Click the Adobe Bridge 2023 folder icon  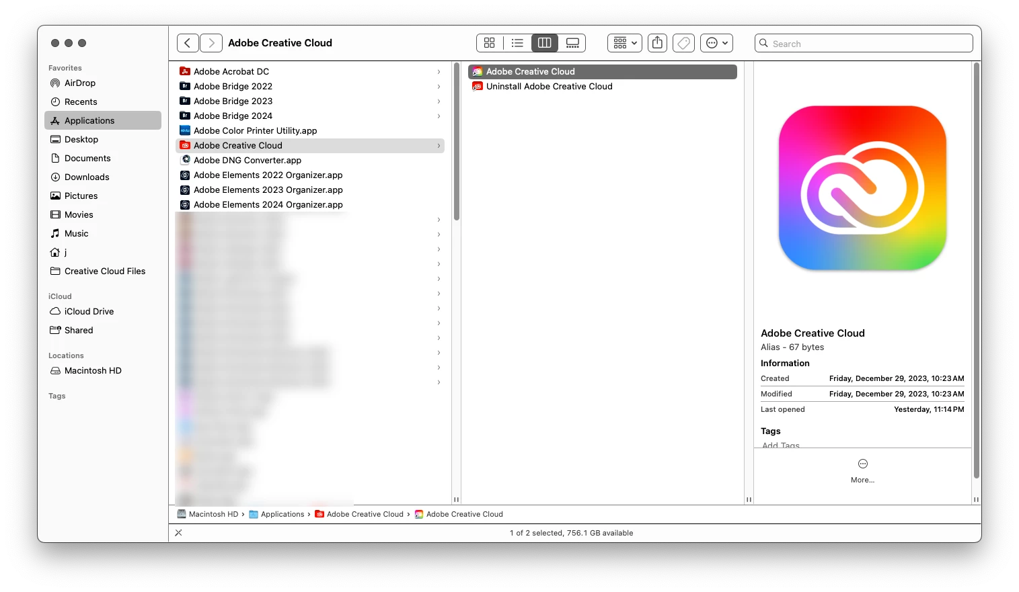point(185,101)
